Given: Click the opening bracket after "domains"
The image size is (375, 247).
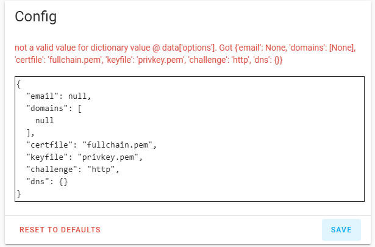Looking at the screenshot, I should tap(80, 109).
